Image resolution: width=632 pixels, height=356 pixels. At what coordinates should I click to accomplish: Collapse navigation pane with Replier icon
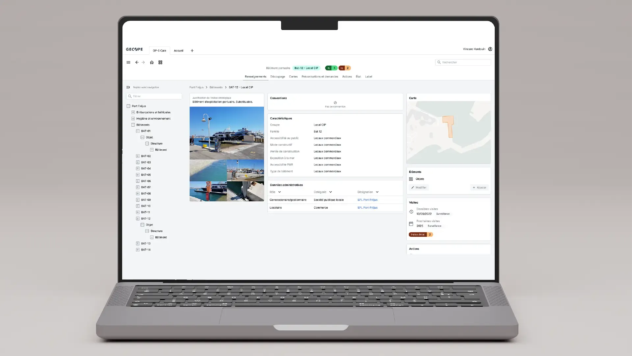[128, 87]
